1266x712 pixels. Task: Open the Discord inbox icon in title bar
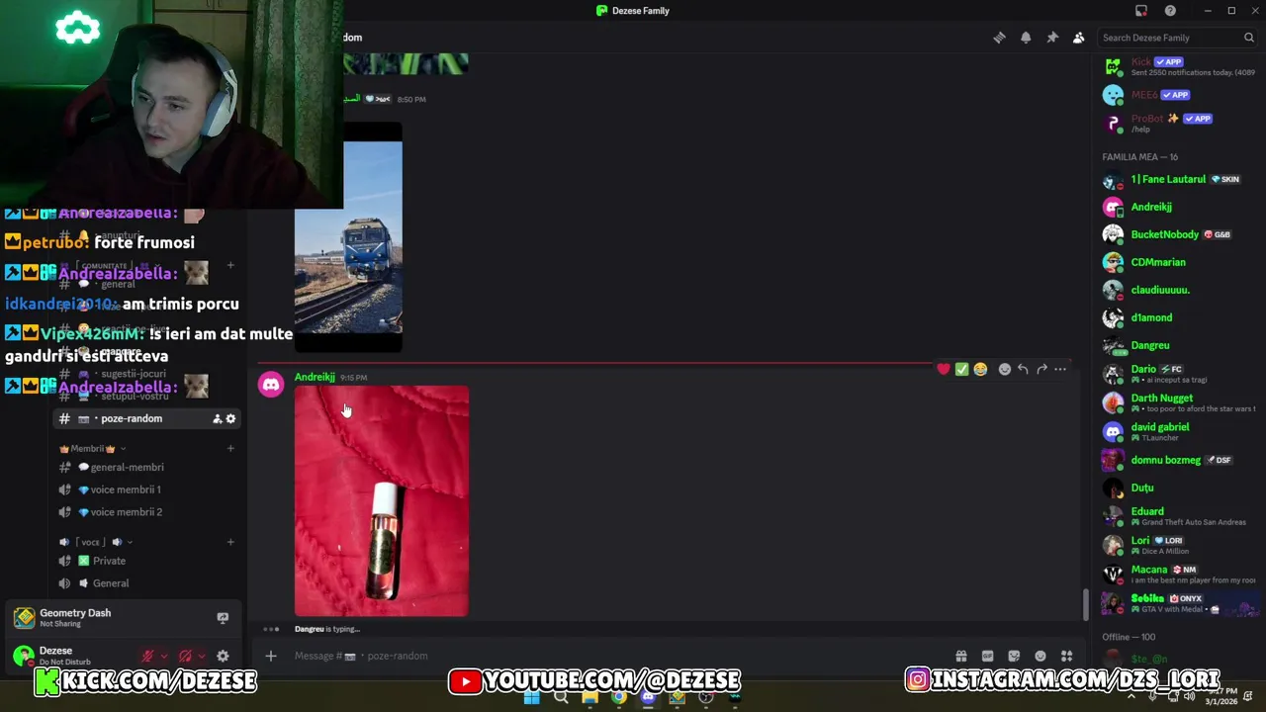tap(1141, 11)
